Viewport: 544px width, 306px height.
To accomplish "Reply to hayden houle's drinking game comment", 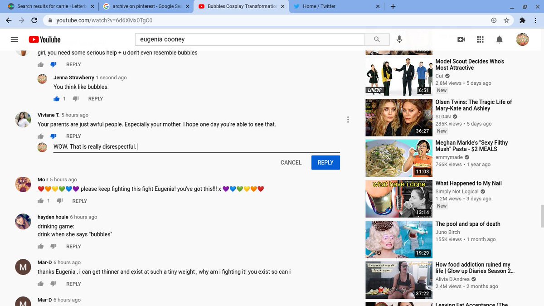I will [73, 246].
